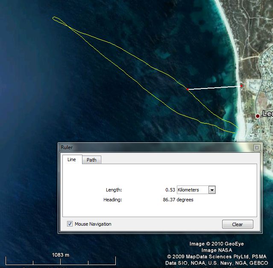Click the western red endpoint of the ruler line
The height and width of the screenshot is (268, 273).
(188, 89)
